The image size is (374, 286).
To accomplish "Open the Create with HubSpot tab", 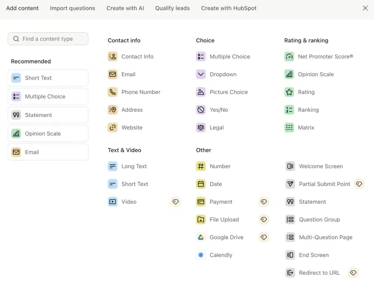I will 229,8.
